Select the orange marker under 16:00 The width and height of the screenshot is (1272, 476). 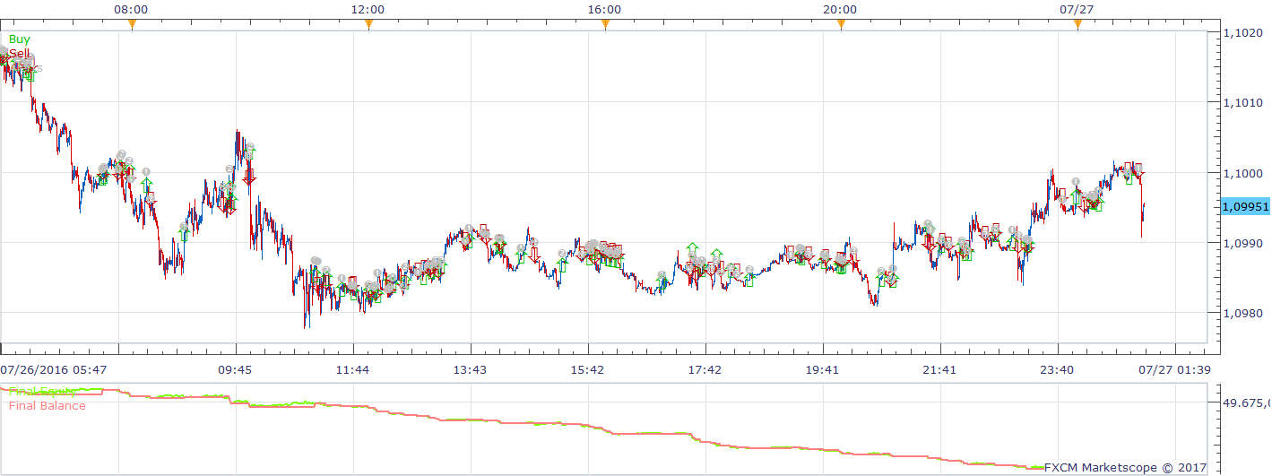tap(605, 25)
